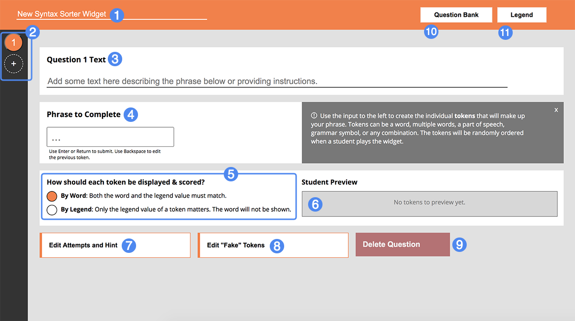Open the Legend panel

point(521,14)
